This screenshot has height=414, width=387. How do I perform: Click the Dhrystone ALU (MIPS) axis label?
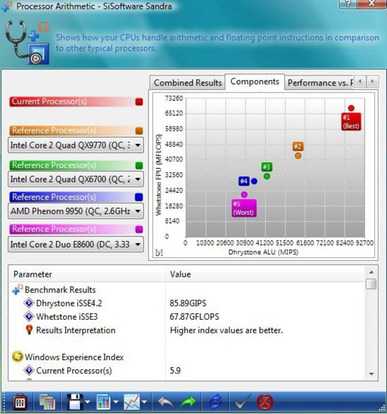263,252
